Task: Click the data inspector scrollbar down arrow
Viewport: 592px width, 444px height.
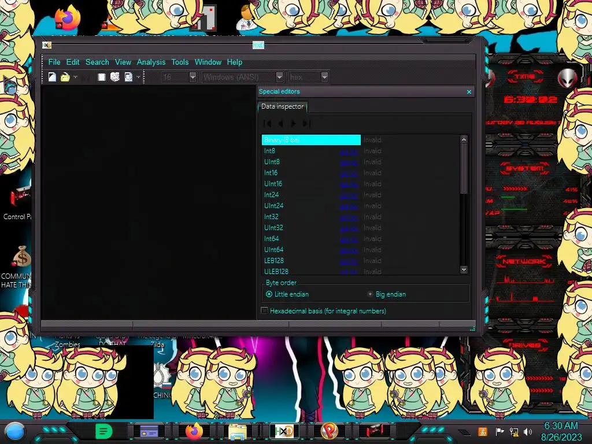Action: (x=464, y=269)
